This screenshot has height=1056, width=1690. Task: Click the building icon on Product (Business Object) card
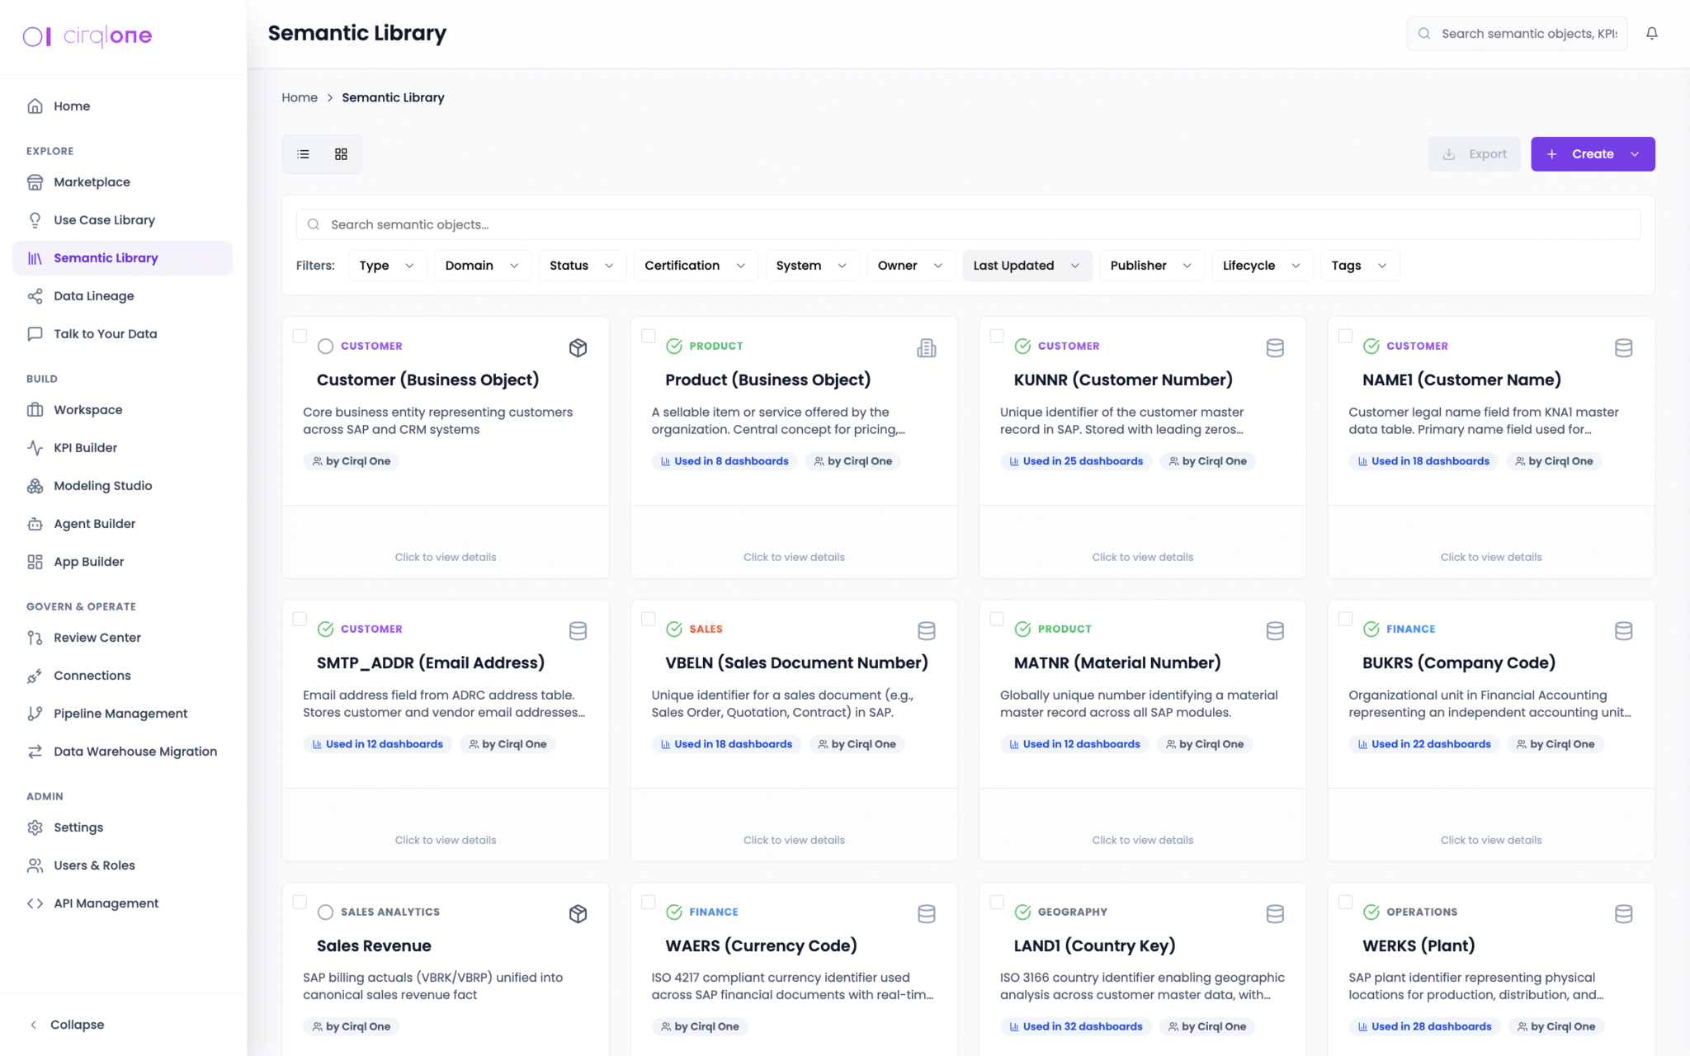tap(926, 348)
